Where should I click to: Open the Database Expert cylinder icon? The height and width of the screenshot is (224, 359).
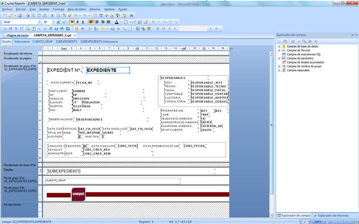76,28
